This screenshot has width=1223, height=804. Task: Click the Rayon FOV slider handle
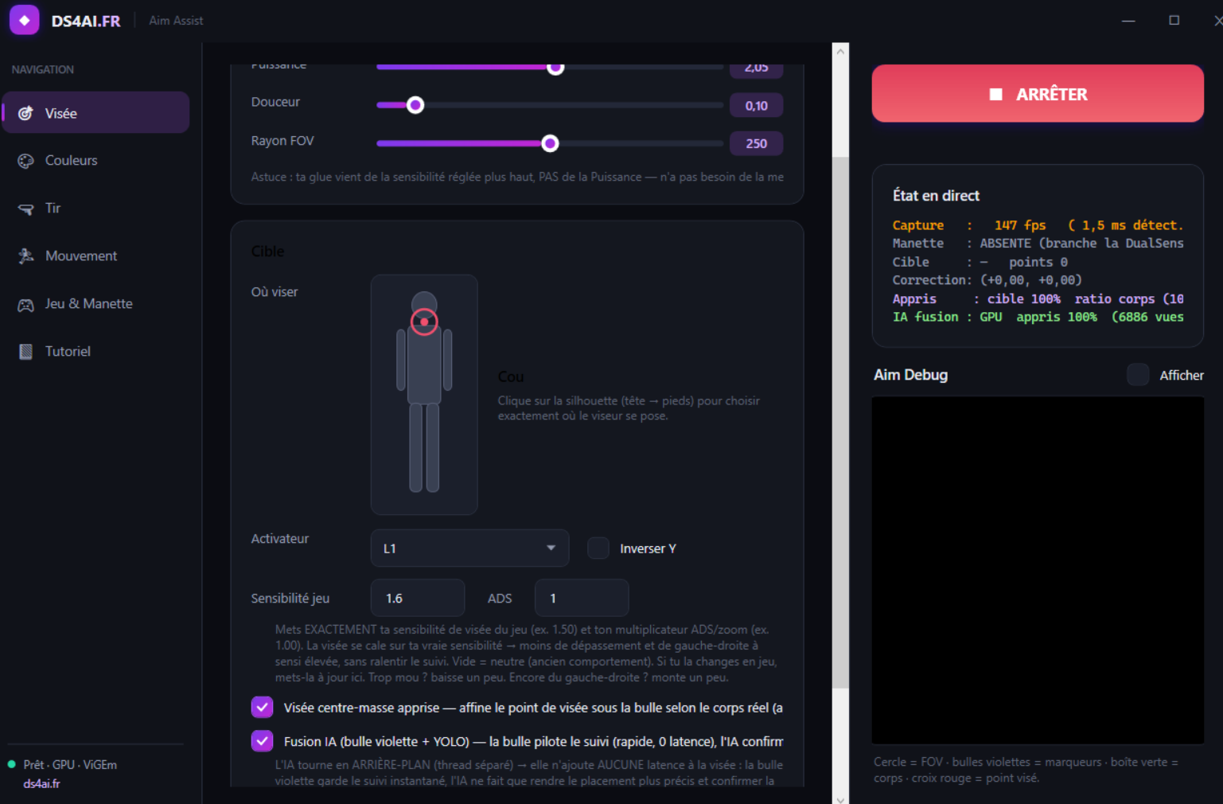click(550, 143)
